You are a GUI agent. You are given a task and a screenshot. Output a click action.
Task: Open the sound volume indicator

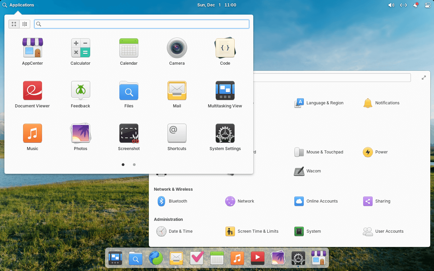tap(391, 5)
